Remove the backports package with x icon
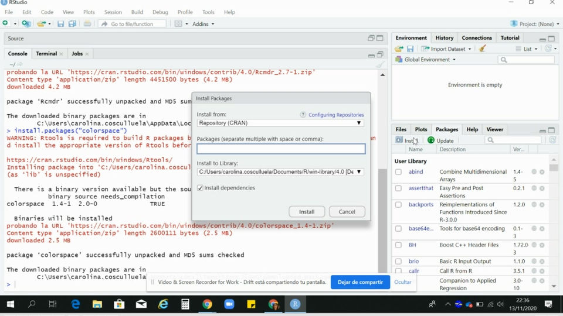The height and width of the screenshot is (316, 563). tap(542, 205)
